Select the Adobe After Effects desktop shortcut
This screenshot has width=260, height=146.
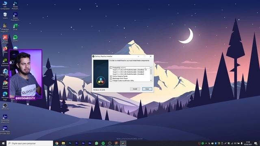pyautogui.click(x=5, y=119)
